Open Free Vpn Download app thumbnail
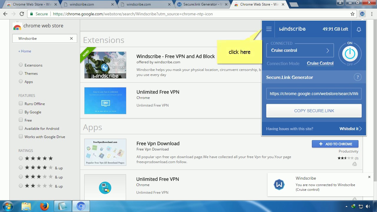The width and height of the screenshot is (377, 212). coord(105,152)
